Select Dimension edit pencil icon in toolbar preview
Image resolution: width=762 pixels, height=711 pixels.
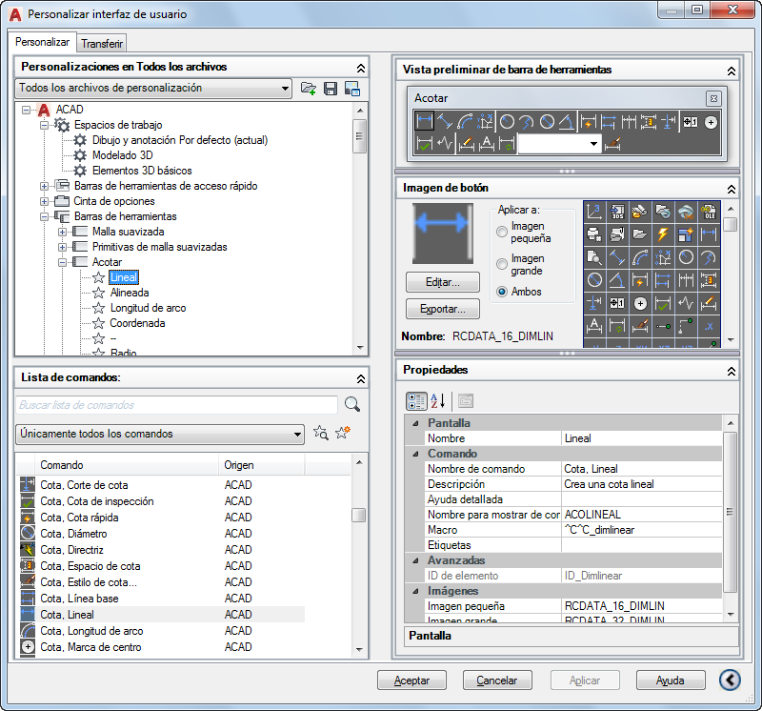[x=467, y=144]
